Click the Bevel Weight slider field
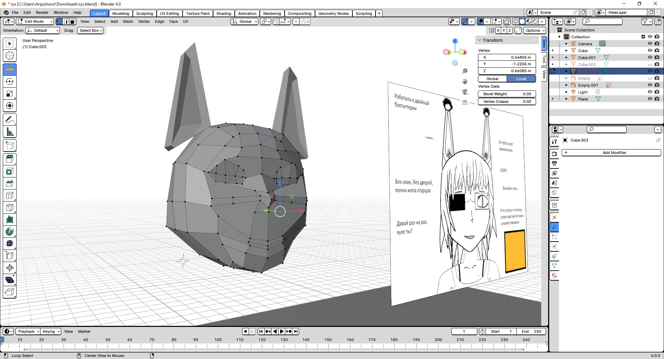This screenshot has height=359, width=664. pos(507,94)
